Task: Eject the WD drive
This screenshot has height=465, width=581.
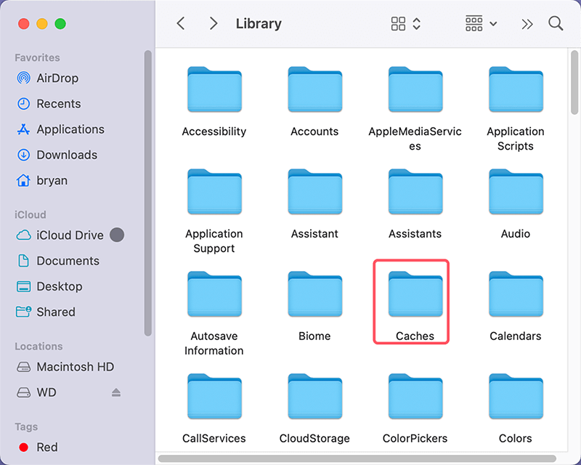Action: coord(116,392)
